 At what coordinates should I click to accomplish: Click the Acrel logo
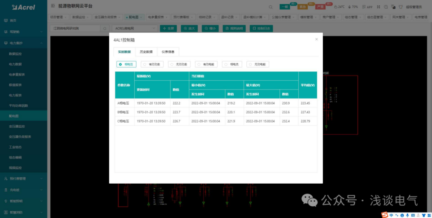pos(24,7)
